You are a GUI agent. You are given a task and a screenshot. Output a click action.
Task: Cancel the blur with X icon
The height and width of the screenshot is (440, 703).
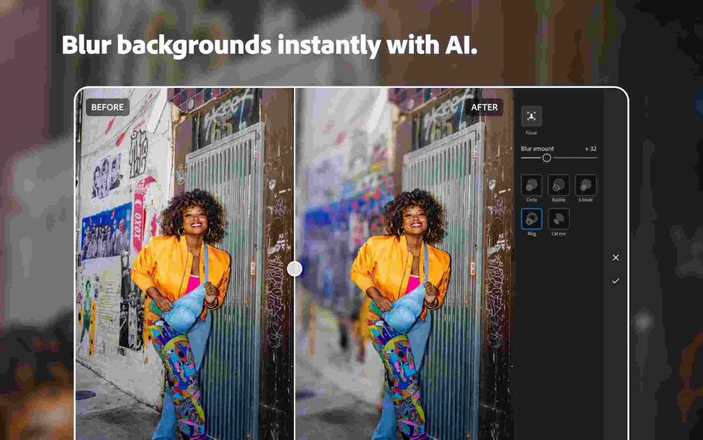pyautogui.click(x=616, y=257)
